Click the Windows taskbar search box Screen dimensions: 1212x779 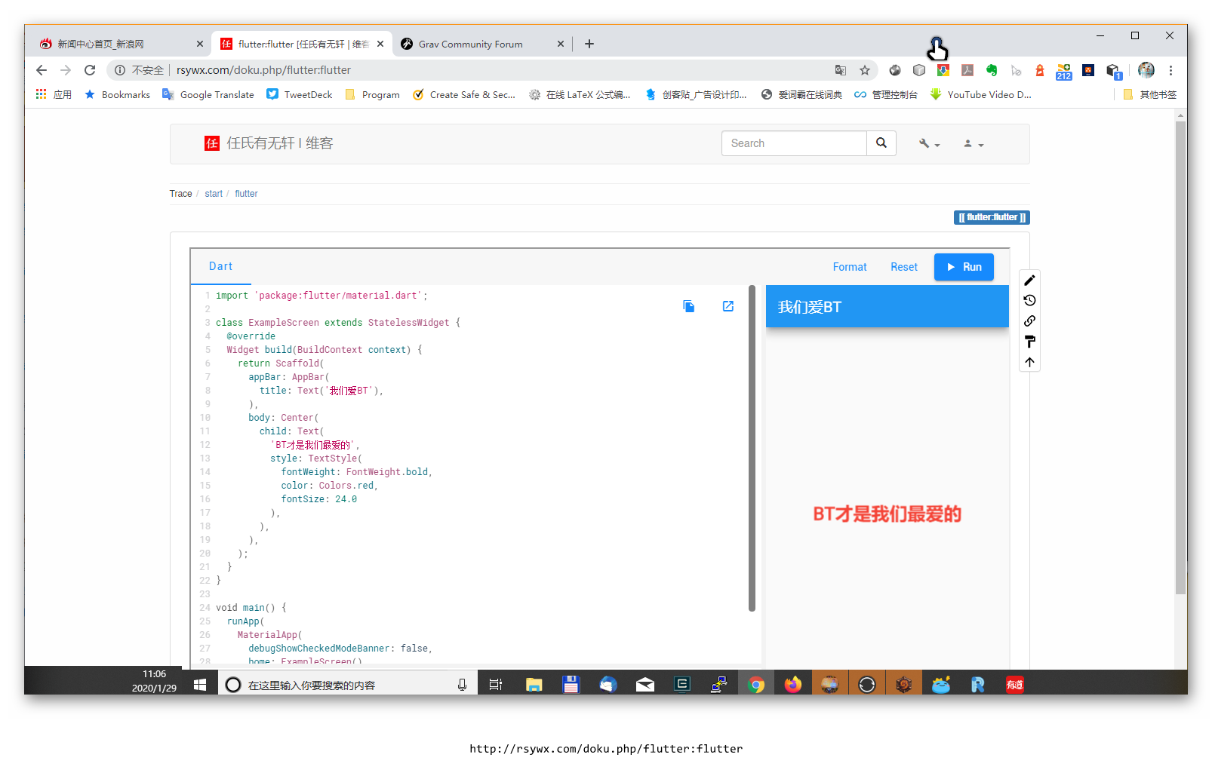348,685
